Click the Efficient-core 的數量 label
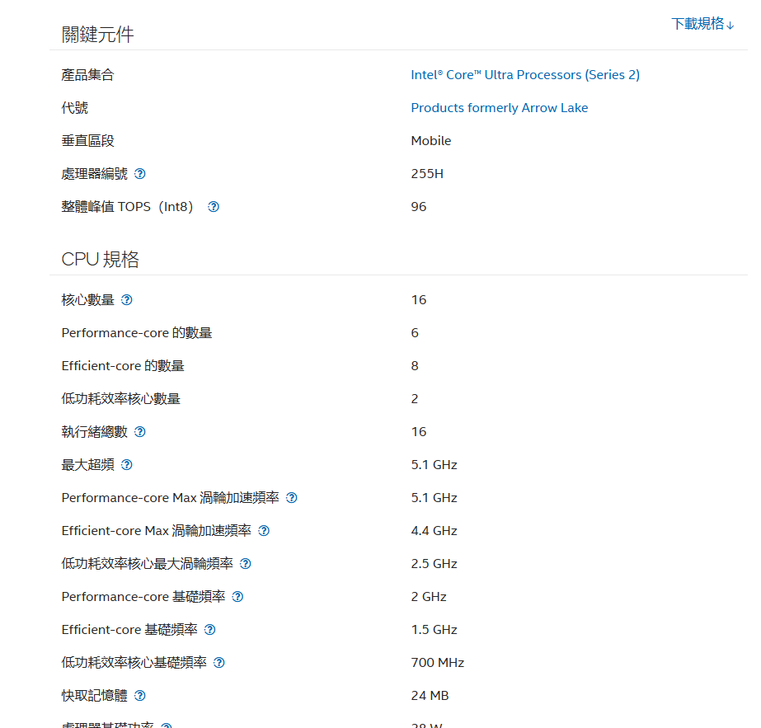Screen dimensions: 761x728 click(123, 366)
